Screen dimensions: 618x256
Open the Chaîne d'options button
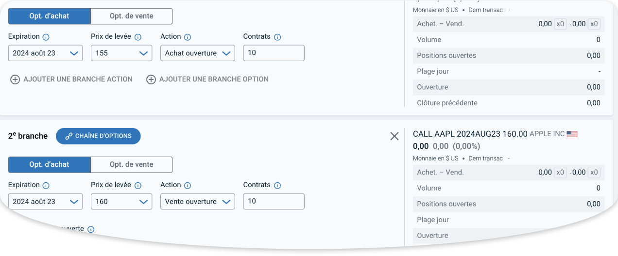98,136
